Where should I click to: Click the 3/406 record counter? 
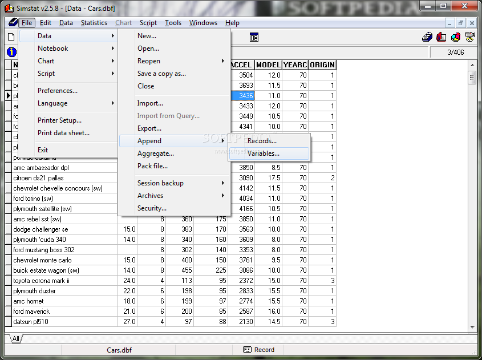[x=455, y=52]
